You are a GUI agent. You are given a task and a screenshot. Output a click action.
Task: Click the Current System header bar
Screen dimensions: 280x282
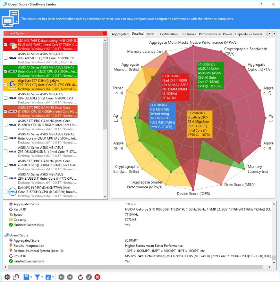(55, 33)
